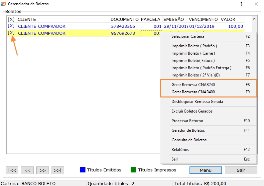Click the blue Títulos Emitidos color swatch
The width and height of the screenshot is (264, 186).
tap(83, 170)
